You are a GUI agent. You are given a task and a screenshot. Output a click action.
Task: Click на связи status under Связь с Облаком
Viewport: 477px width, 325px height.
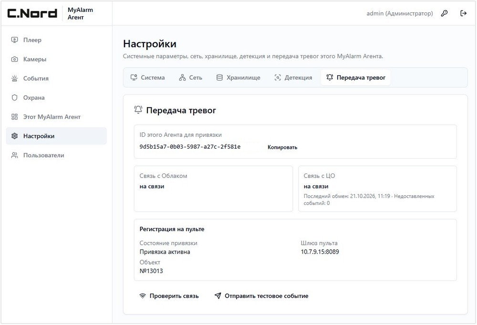tap(152, 186)
